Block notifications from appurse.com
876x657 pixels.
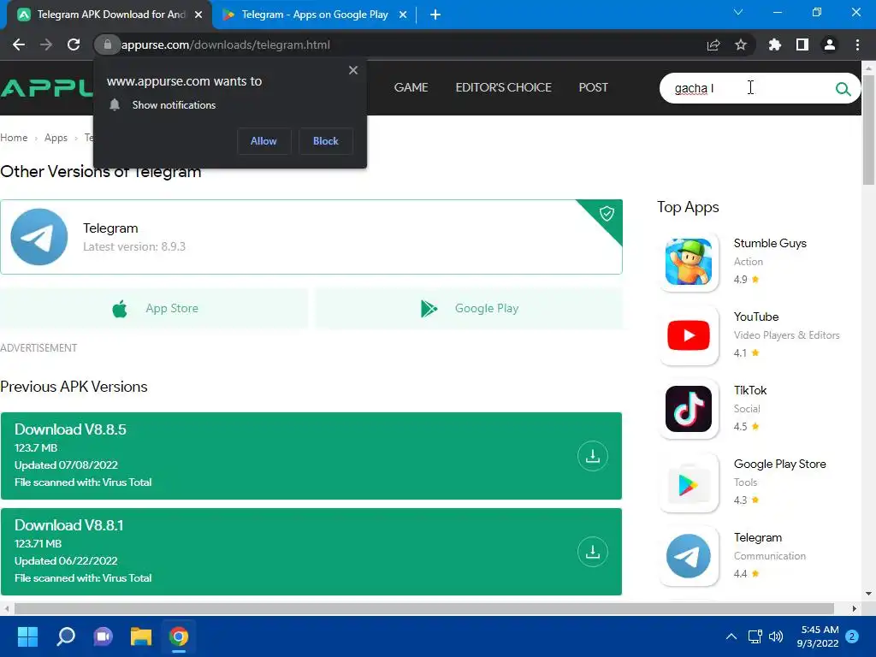(x=326, y=141)
